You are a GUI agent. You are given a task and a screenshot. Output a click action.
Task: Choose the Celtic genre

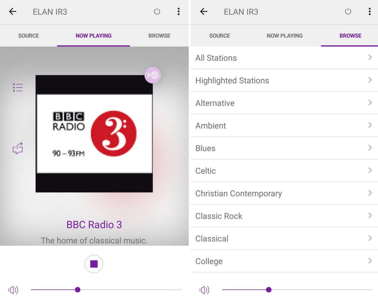[284, 171]
